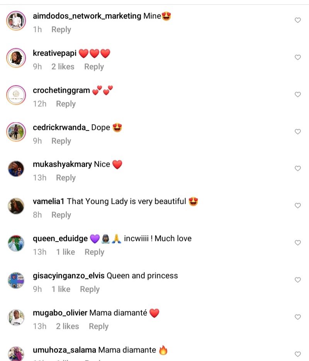This screenshot has height=361, width=309.
Task: Open crochetinggram's profile picture
Action: 16,95
